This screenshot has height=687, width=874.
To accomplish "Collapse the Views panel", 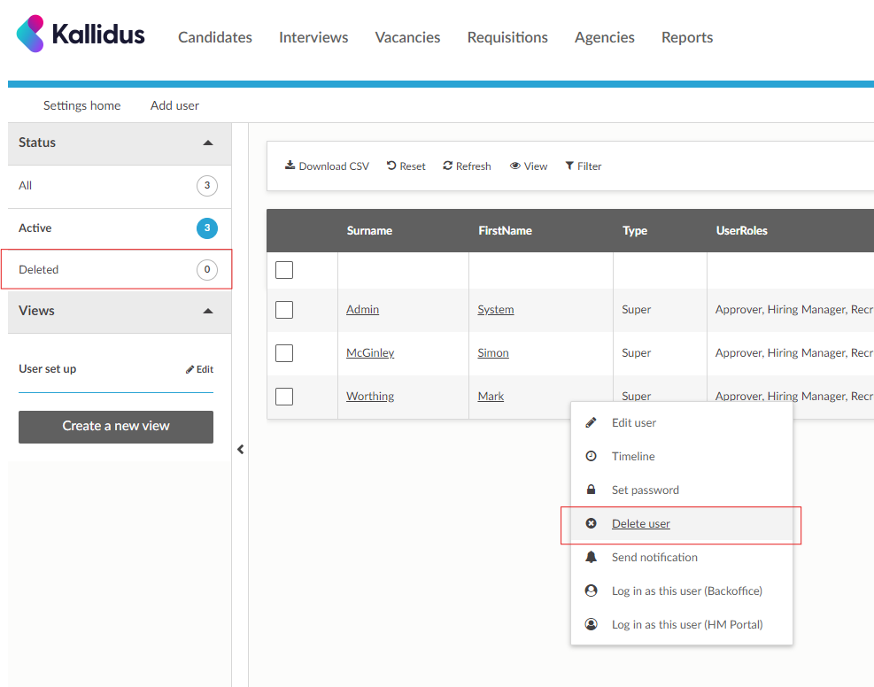I will click(208, 311).
